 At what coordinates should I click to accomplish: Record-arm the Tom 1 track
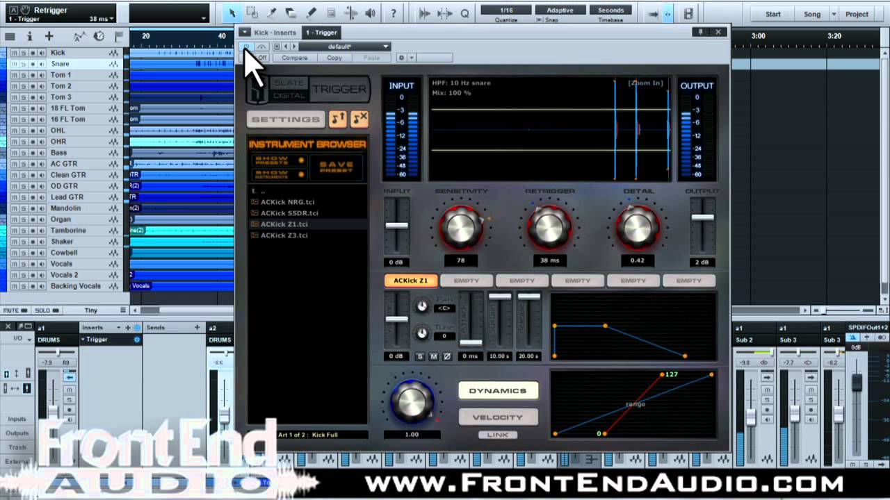tap(33, 75)
